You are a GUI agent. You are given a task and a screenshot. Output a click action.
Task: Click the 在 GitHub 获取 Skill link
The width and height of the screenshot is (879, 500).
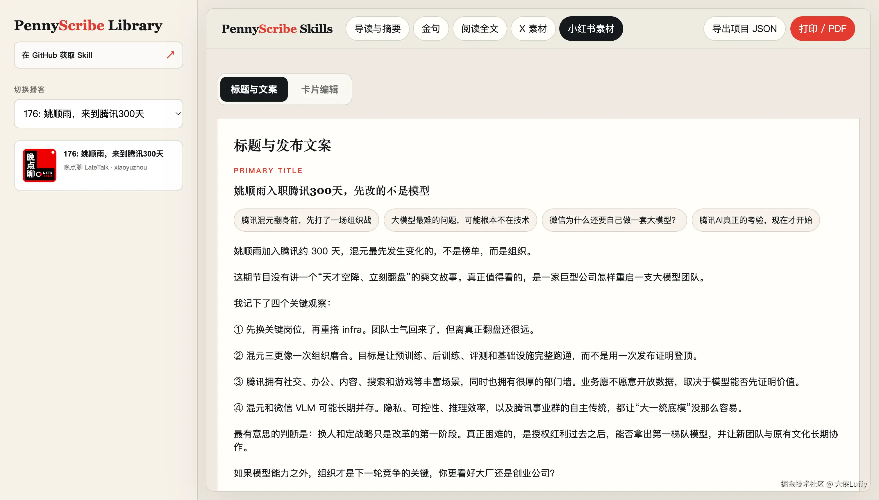pos(98,55)
